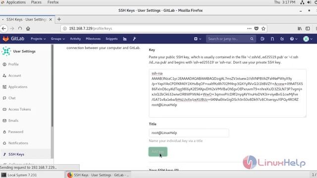Toggle the Firefox sidebar icon
This screenshot has width=317, height=178.
[308, 29]
